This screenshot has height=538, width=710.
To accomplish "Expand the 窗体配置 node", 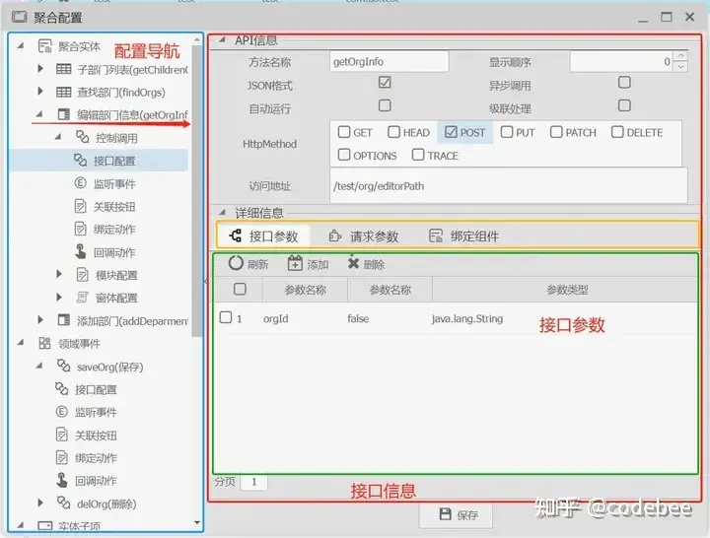I will [59, 297].
